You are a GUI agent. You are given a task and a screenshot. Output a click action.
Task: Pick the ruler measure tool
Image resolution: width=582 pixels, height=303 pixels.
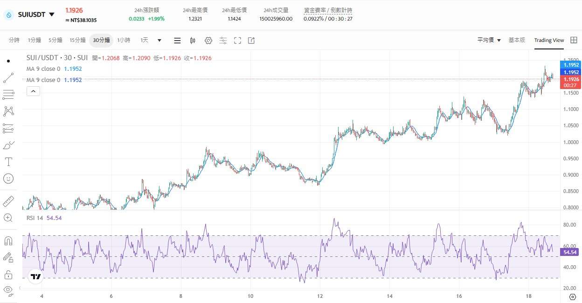8,201
